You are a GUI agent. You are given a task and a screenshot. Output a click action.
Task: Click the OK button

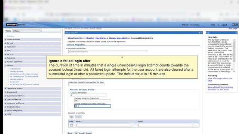point(76,133)
